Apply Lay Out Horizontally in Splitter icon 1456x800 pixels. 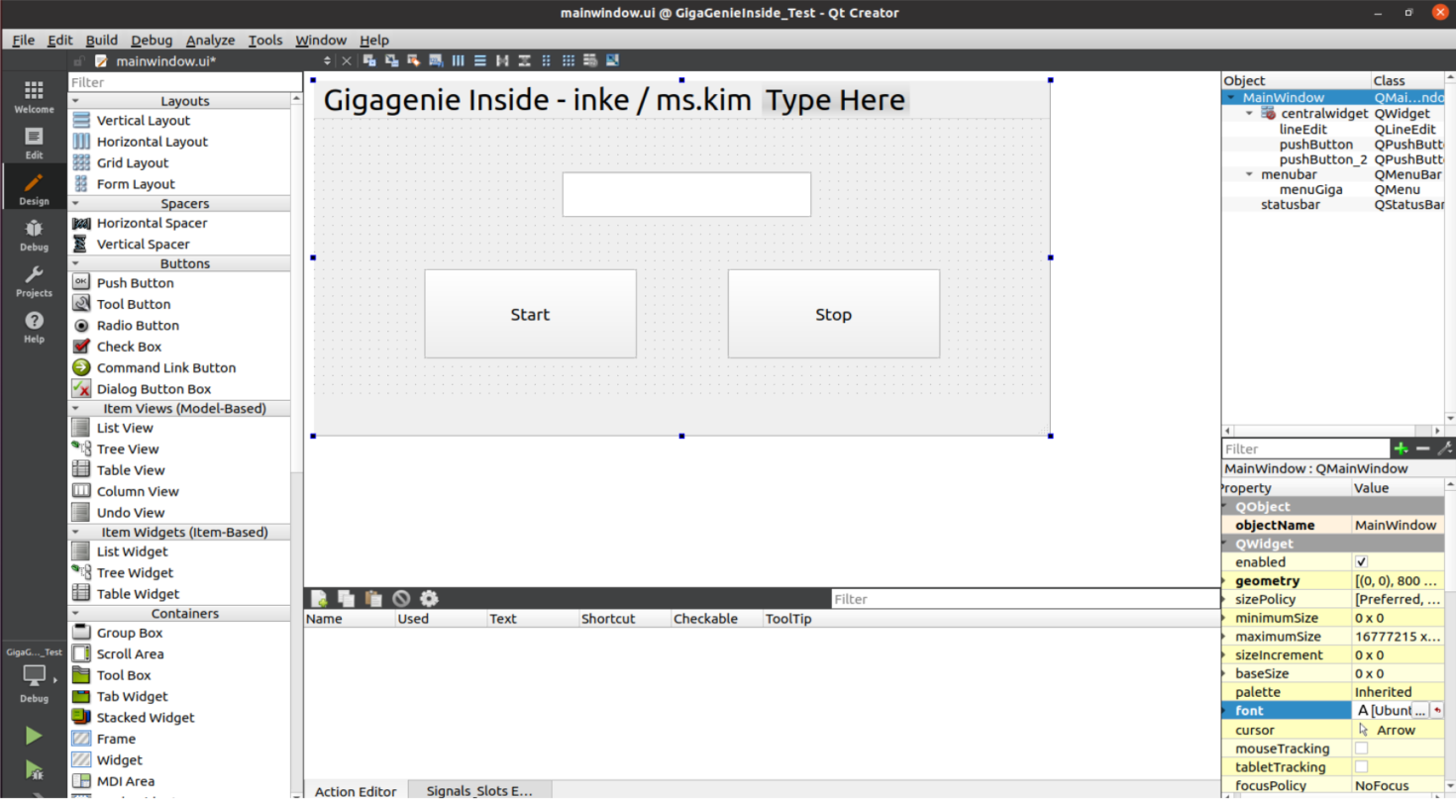[x=502, y=60]
